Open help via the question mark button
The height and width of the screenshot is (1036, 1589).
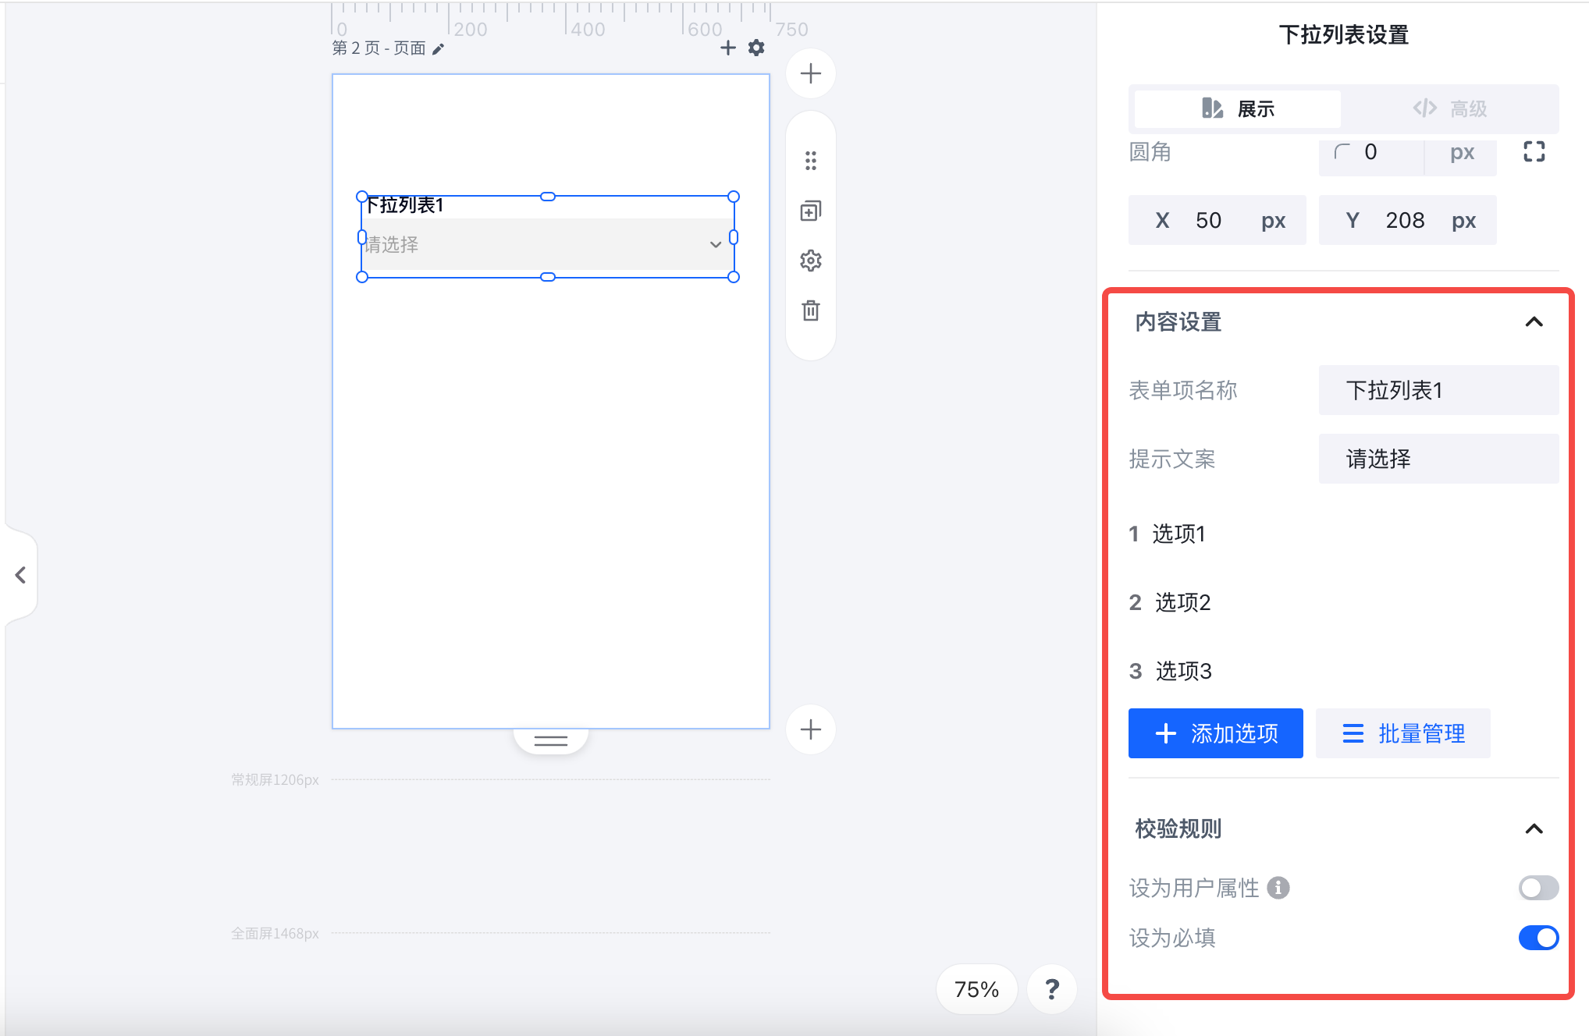(x=1052, y=989)
